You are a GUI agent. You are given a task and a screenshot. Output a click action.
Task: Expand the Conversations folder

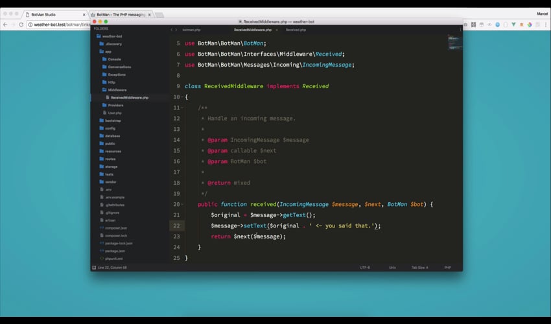[x=117, y=67]
